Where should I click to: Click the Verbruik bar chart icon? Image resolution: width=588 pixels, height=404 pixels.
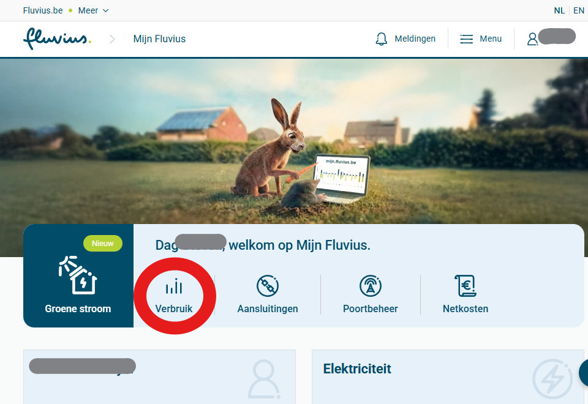(x=174, y=286)
